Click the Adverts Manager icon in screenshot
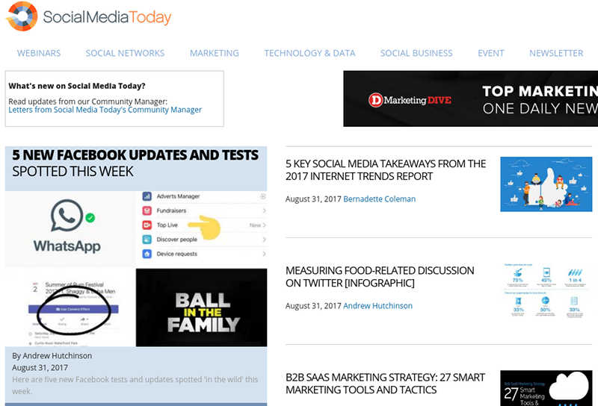 tap(147, 196)
